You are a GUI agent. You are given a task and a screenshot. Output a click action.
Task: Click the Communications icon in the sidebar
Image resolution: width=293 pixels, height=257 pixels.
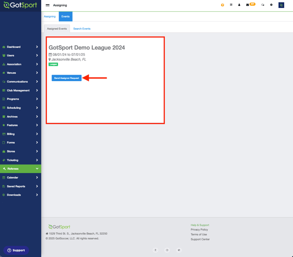click(x=4, y=82)
